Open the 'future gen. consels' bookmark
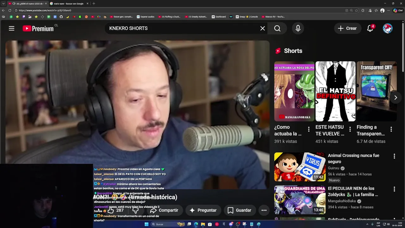The width and height of the screenshot is (405, 228). click(121, 17)
